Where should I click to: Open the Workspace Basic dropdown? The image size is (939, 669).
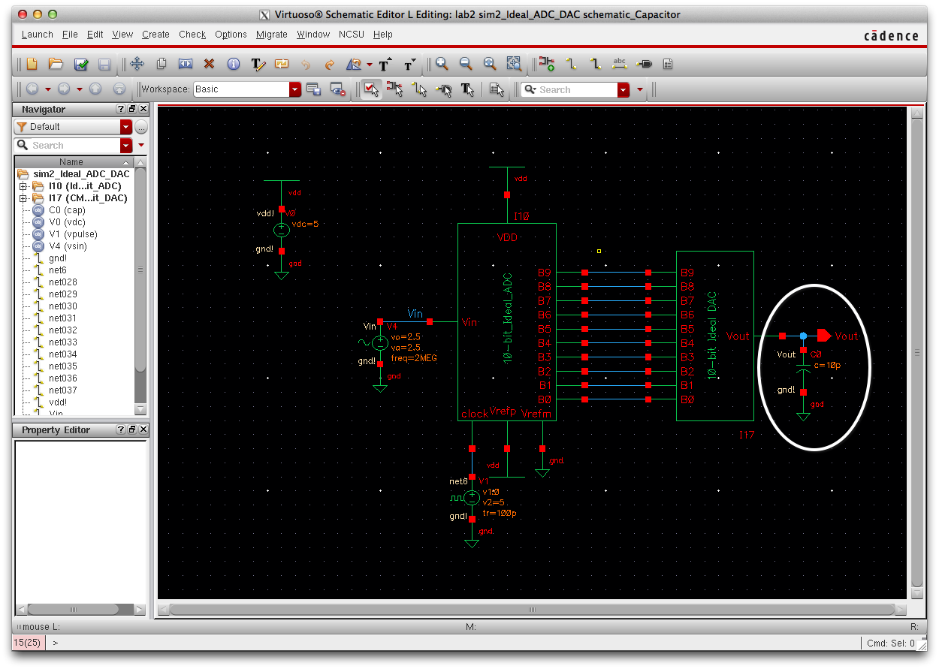tap(294, 89)
